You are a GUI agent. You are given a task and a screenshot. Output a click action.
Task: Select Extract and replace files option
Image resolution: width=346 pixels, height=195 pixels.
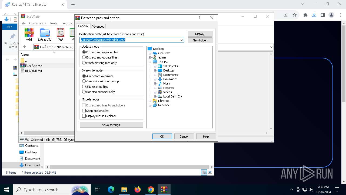pos(100,52)
